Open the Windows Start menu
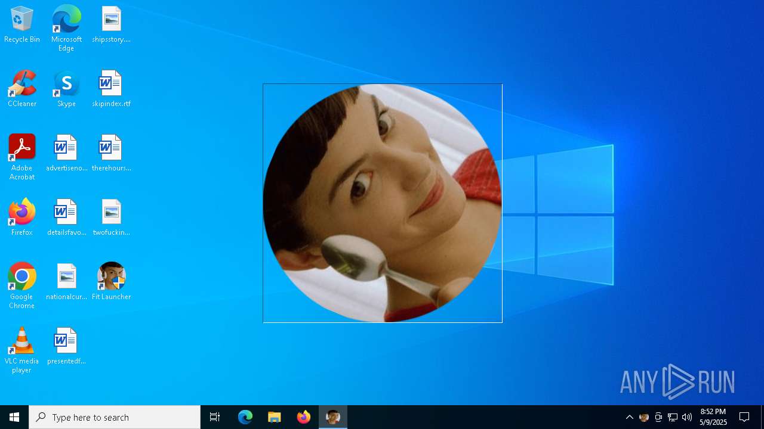The height and width of the screenshot is (429, 764). click(x=14, y=417)
